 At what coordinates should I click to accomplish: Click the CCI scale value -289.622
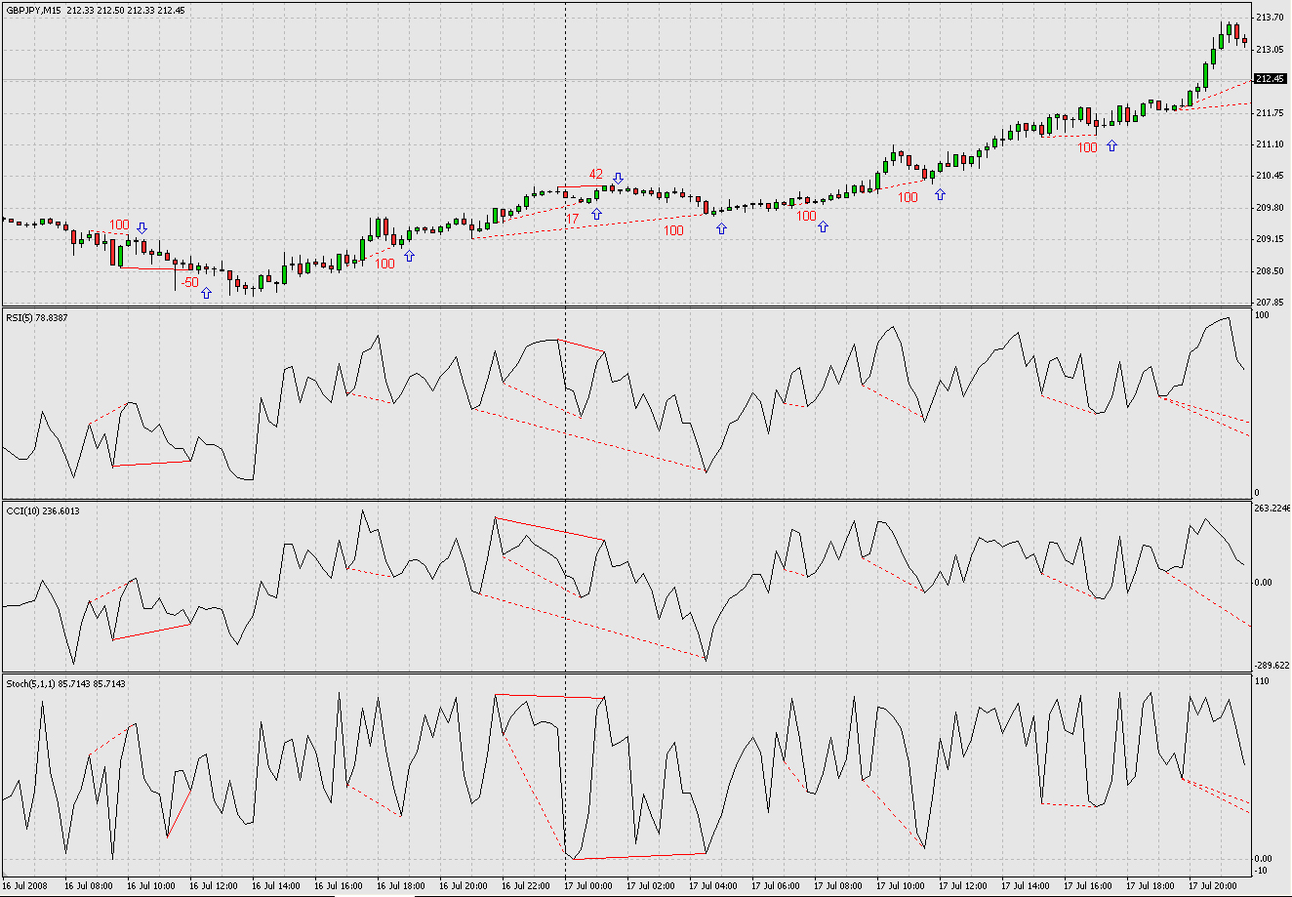(1272, 666)
